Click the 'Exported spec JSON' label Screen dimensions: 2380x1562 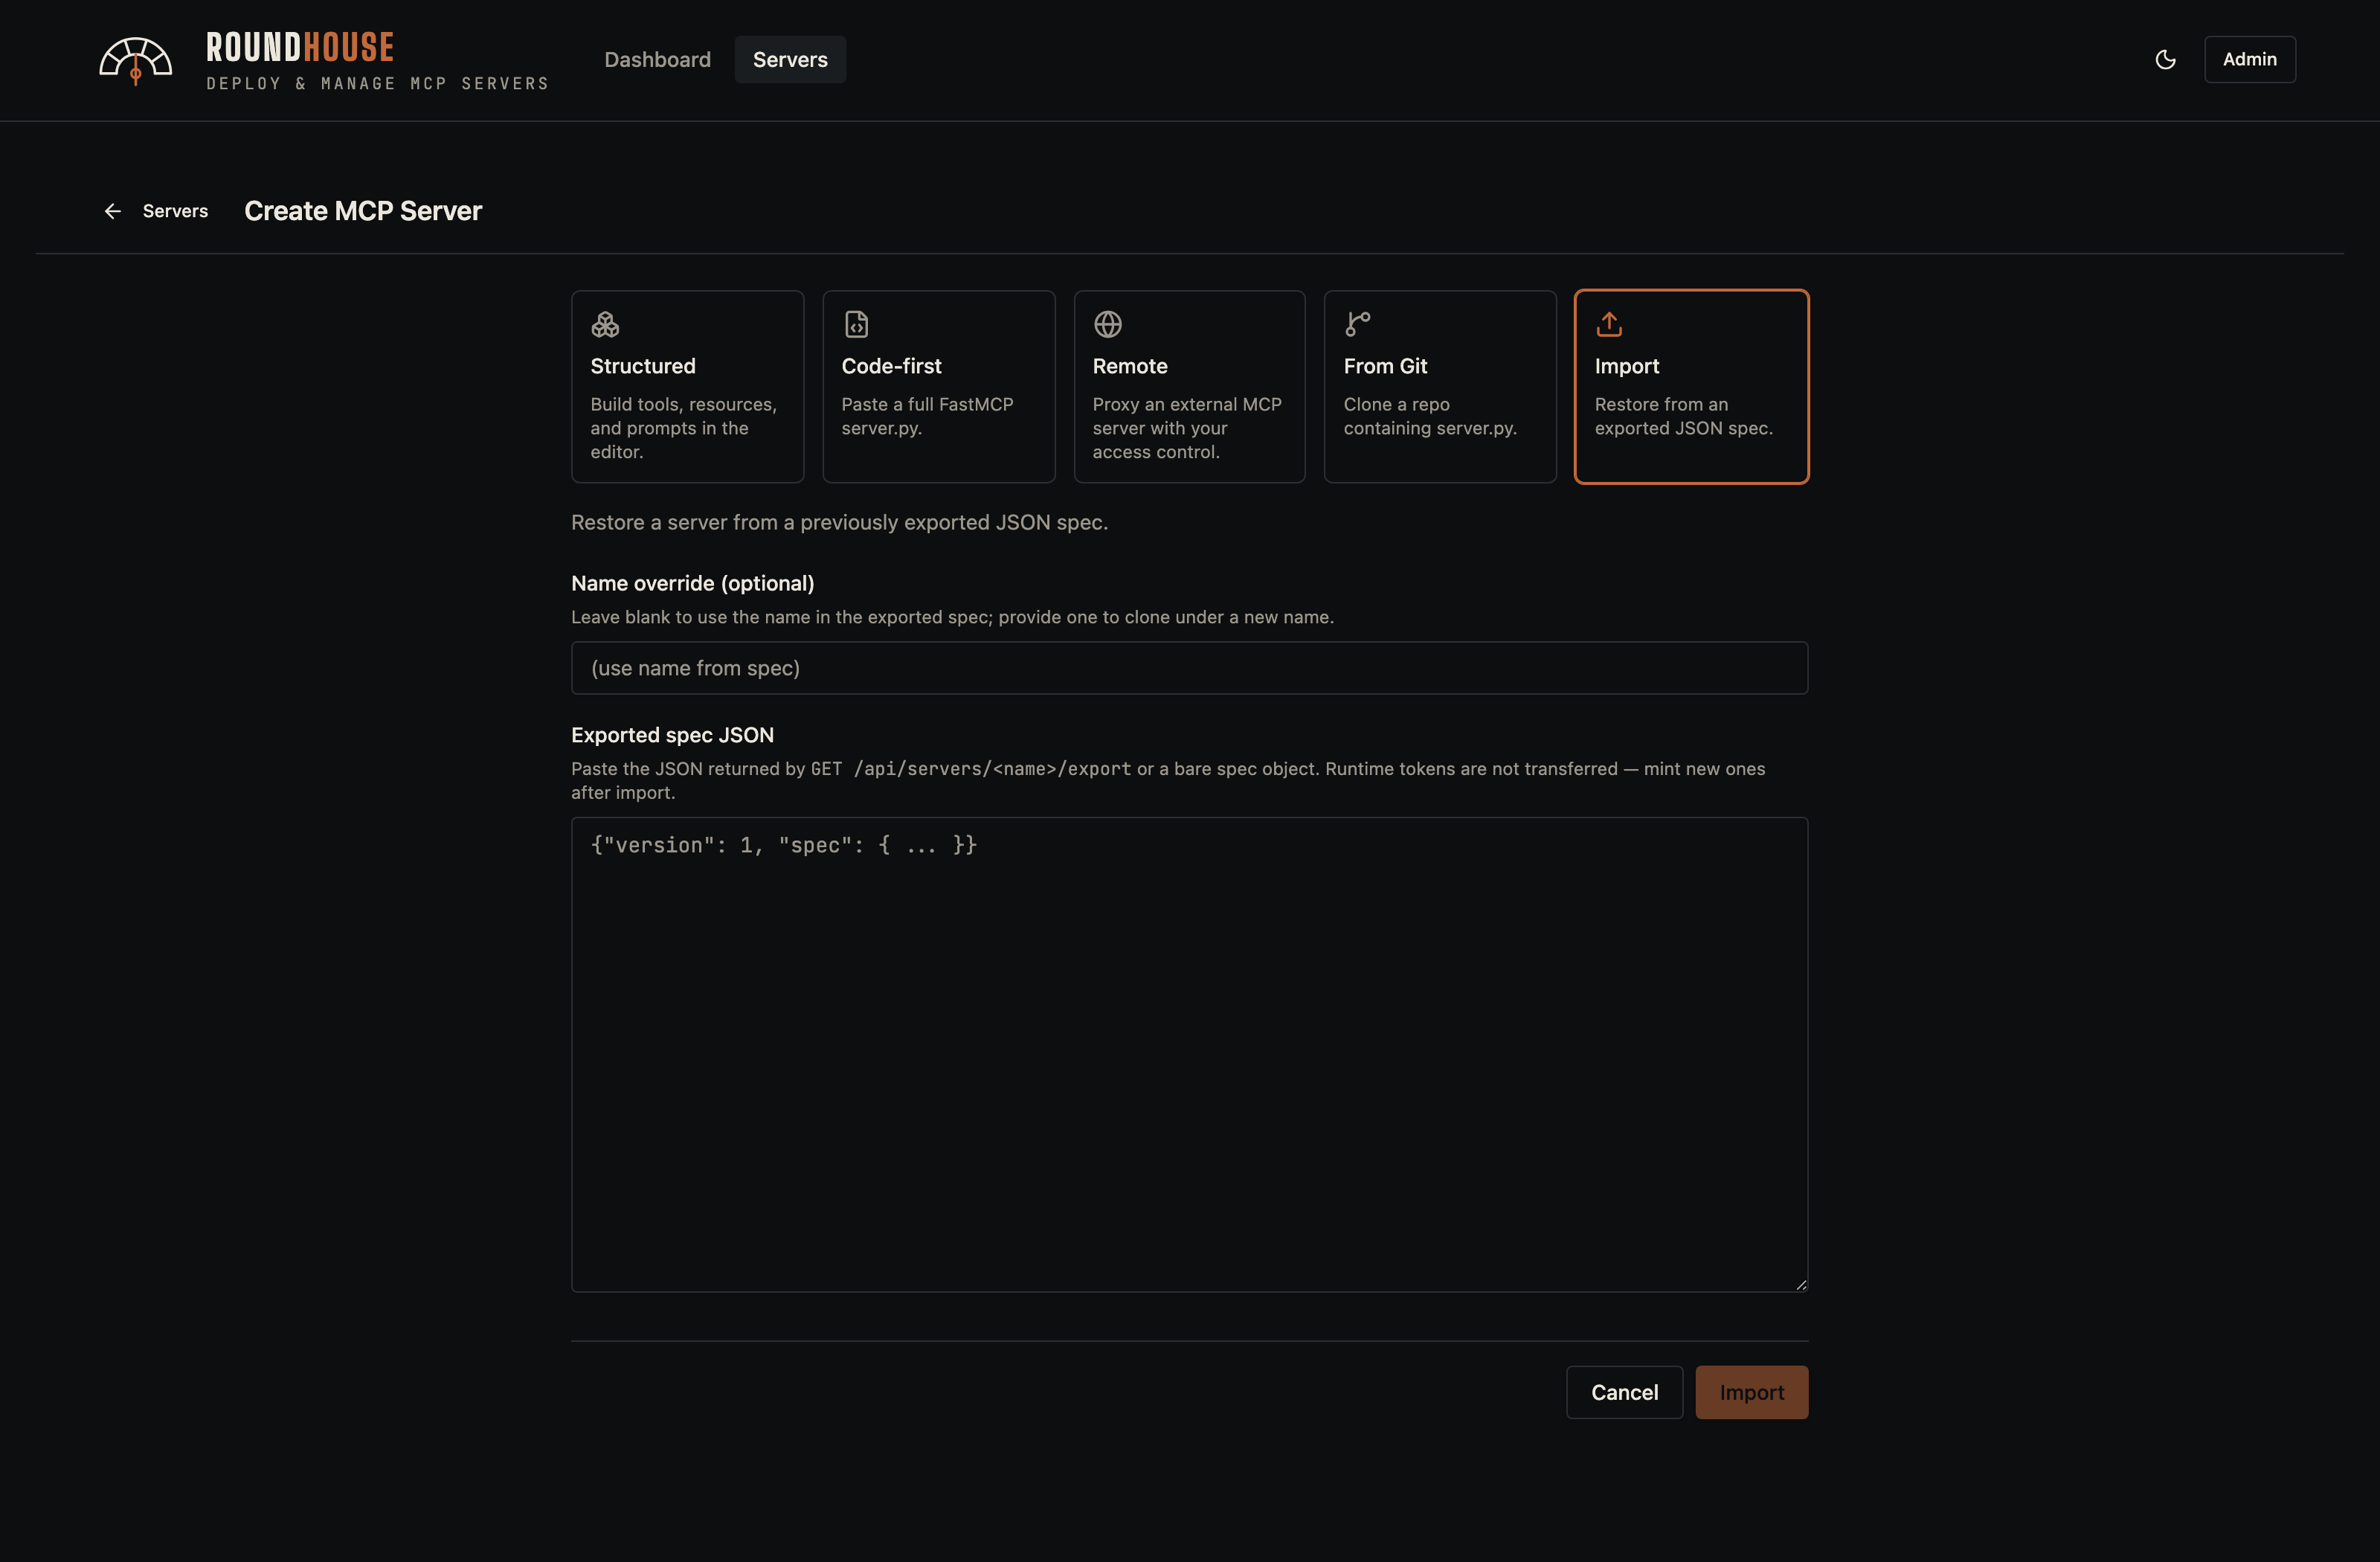[672, 735]
